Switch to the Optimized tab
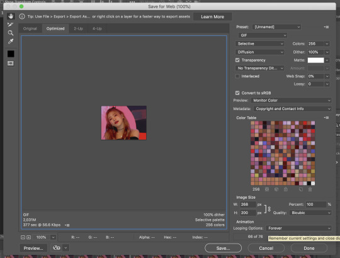The width and height of the screenshot is (340, 258). [x=55, y=28]
